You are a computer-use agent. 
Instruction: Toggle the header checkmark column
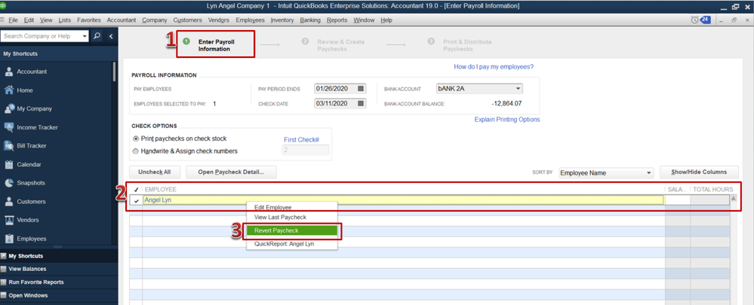[136, 190]
